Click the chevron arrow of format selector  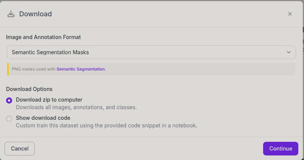point(289,52)
